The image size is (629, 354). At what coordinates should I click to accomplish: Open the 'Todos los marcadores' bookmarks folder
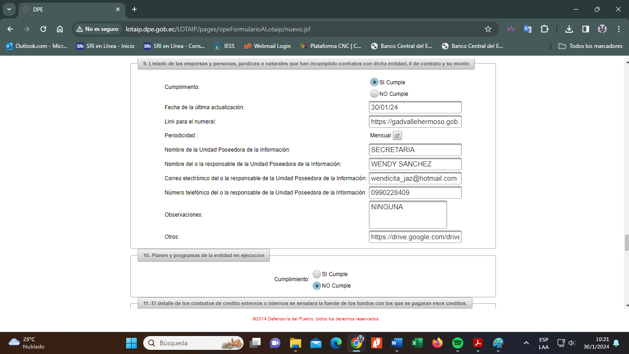(x=590, y=46)
